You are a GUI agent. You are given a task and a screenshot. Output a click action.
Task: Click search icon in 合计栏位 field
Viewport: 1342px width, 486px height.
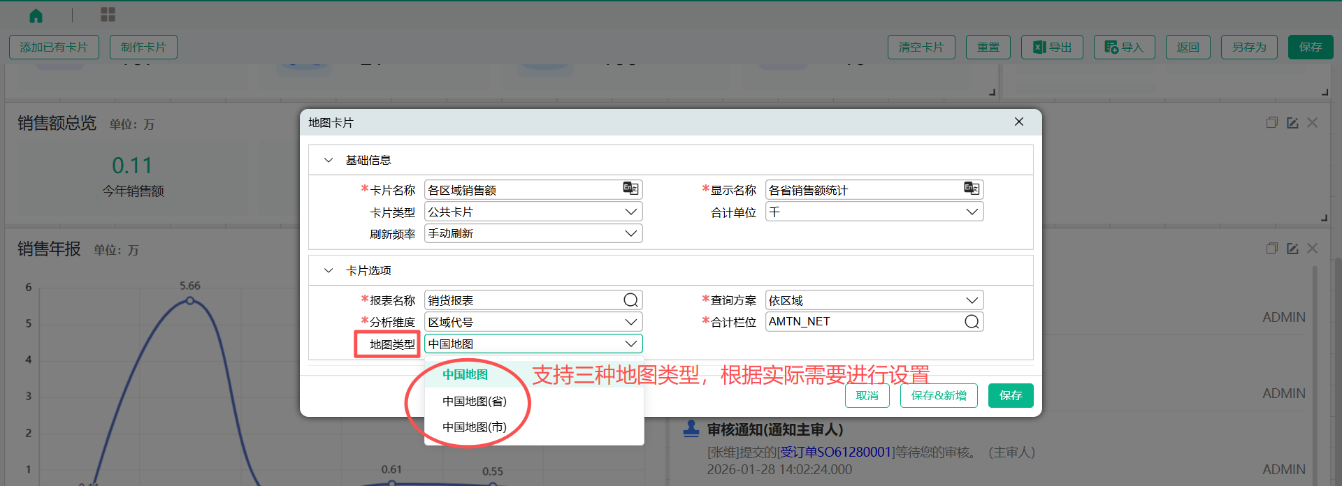coord(972,322)
